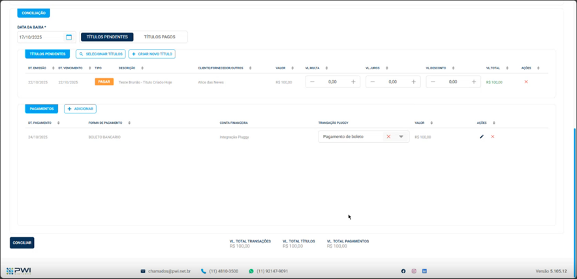Increase the VL. Multa value with plus

pos(353,82)
